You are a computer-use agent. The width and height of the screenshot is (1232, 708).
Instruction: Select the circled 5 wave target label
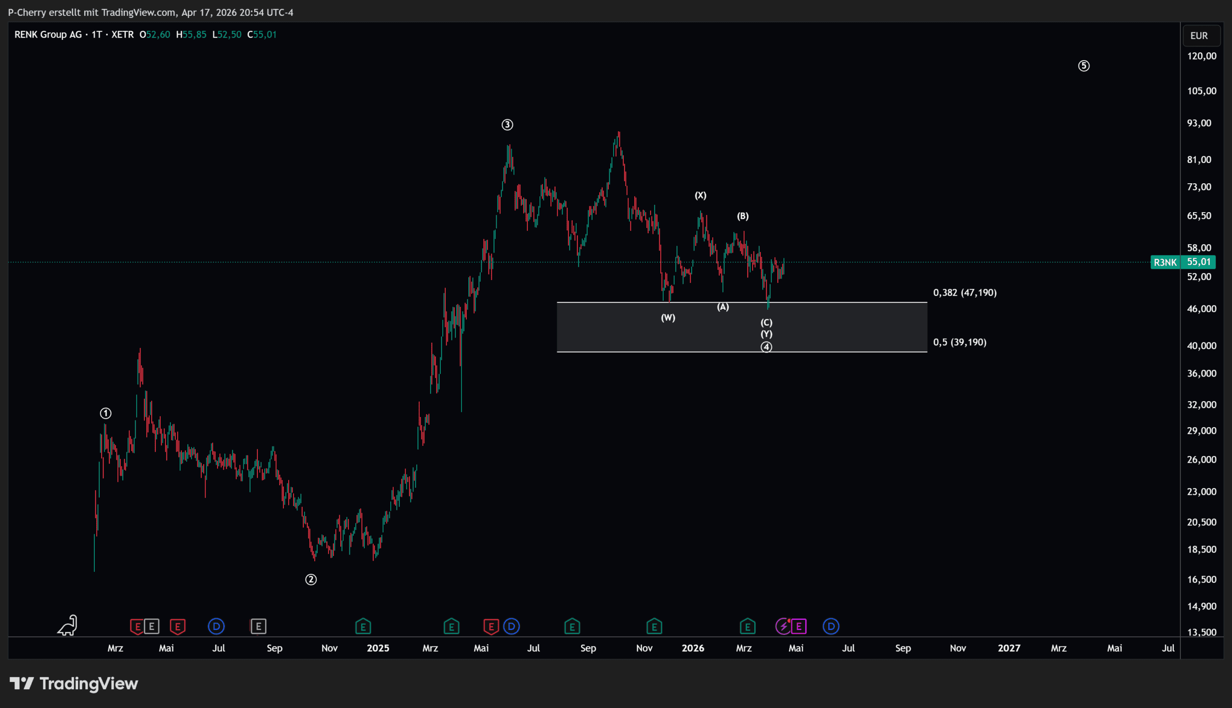pyautogui.click(x=1084, y=65)
